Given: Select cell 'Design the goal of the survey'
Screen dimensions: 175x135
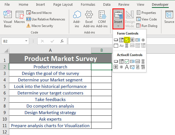Looking at the screenshot, I should pos(50,73).
